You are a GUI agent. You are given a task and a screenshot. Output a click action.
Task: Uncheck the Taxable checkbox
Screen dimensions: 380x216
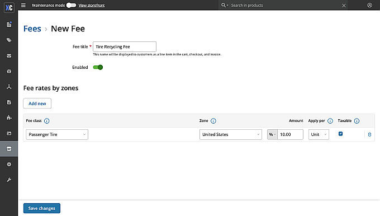[340, 134]
